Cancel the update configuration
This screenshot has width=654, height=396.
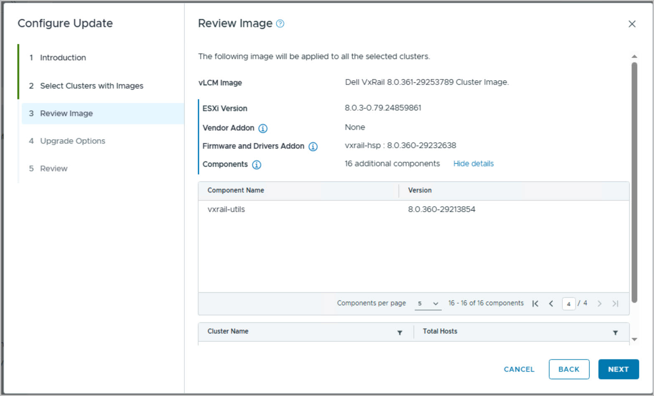[x=519, y=369]
